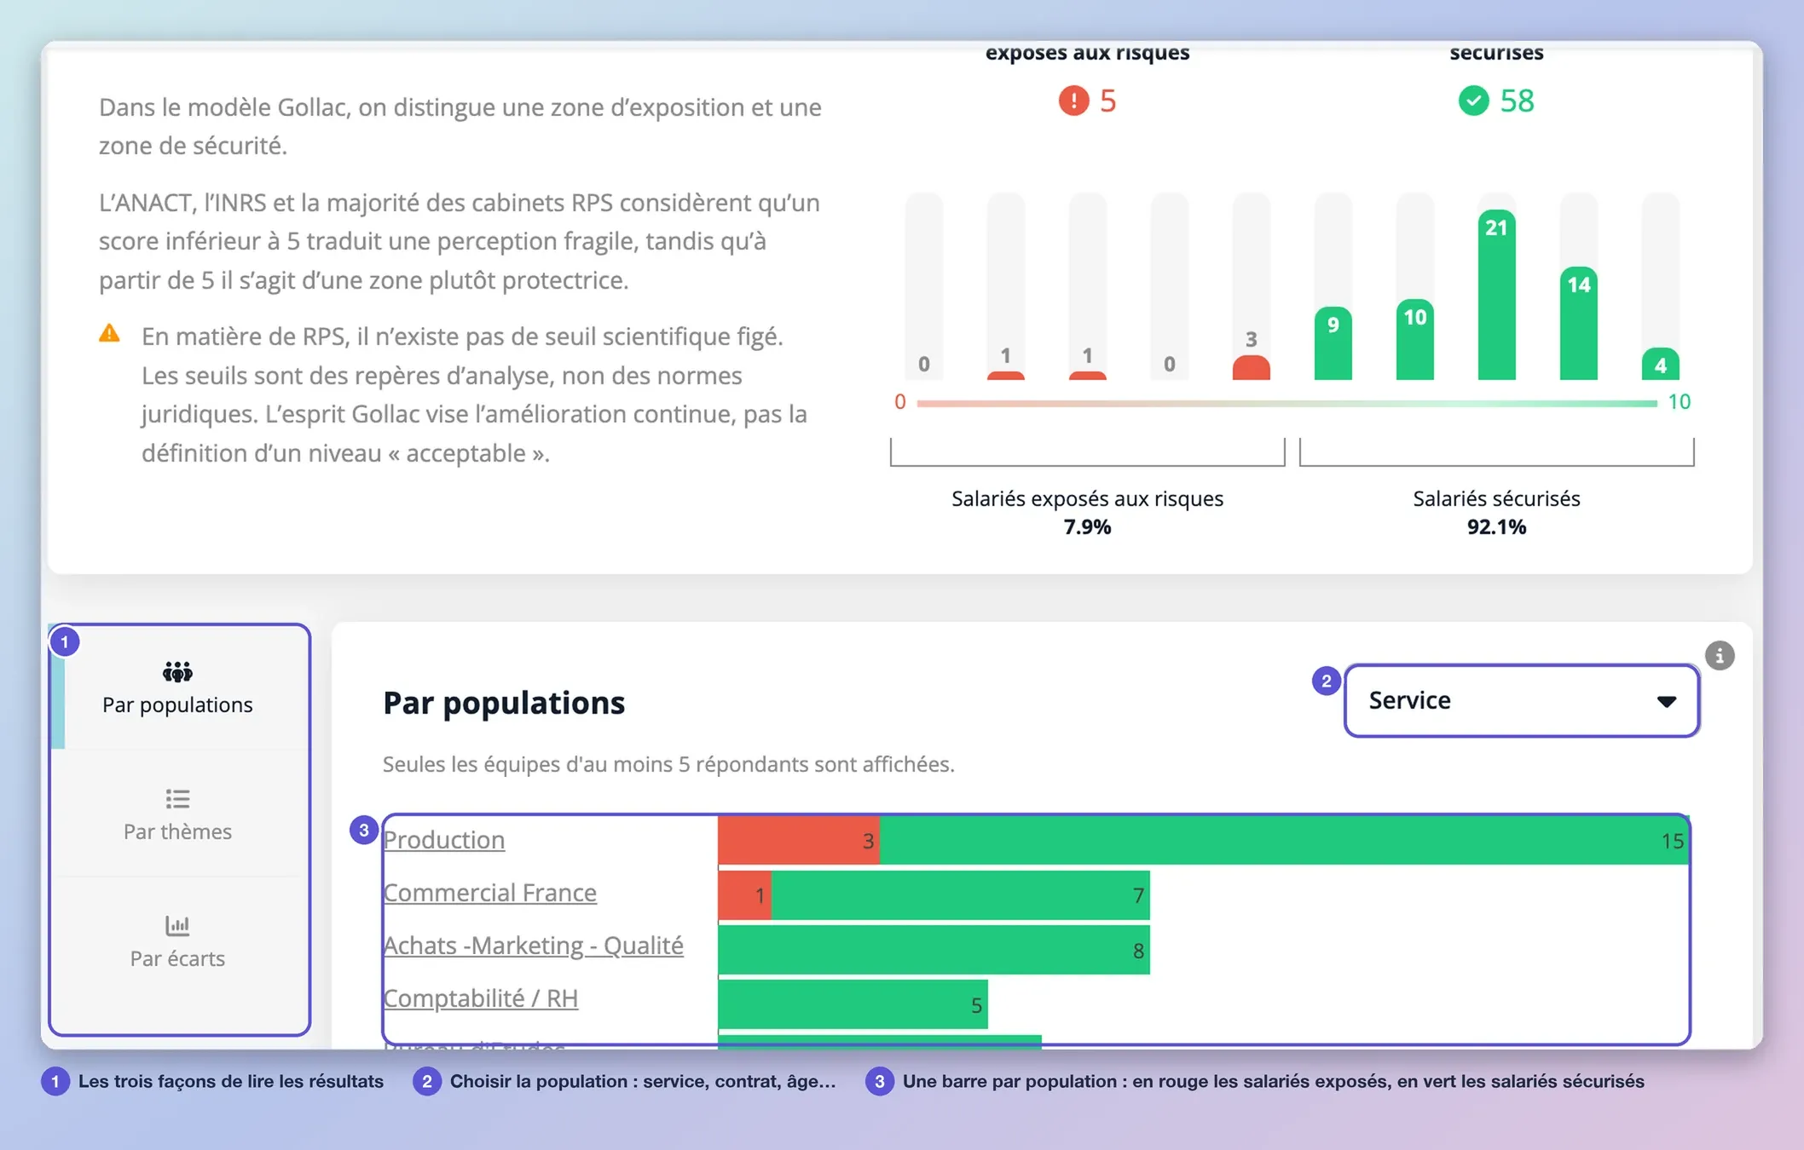
Task: Click the red Production bar segment showing 3
Action: (x=799, y=841)
